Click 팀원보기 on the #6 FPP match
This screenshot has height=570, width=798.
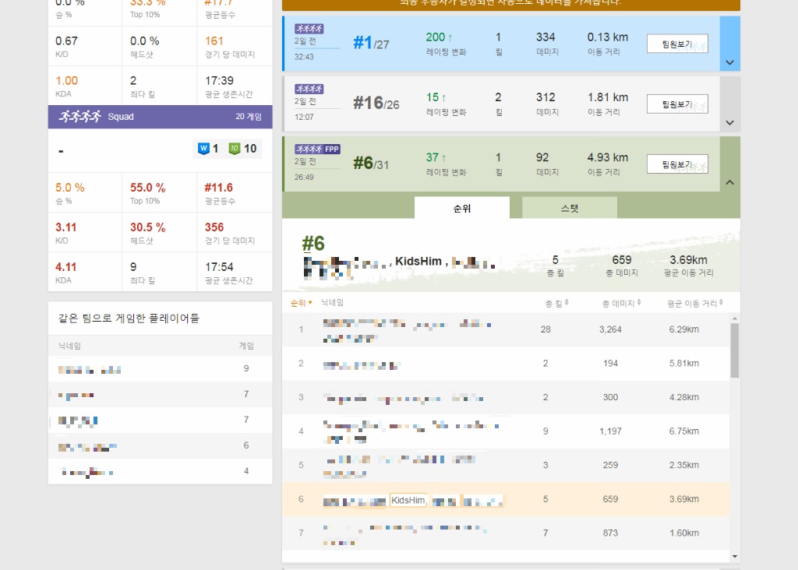click(676, 164)
